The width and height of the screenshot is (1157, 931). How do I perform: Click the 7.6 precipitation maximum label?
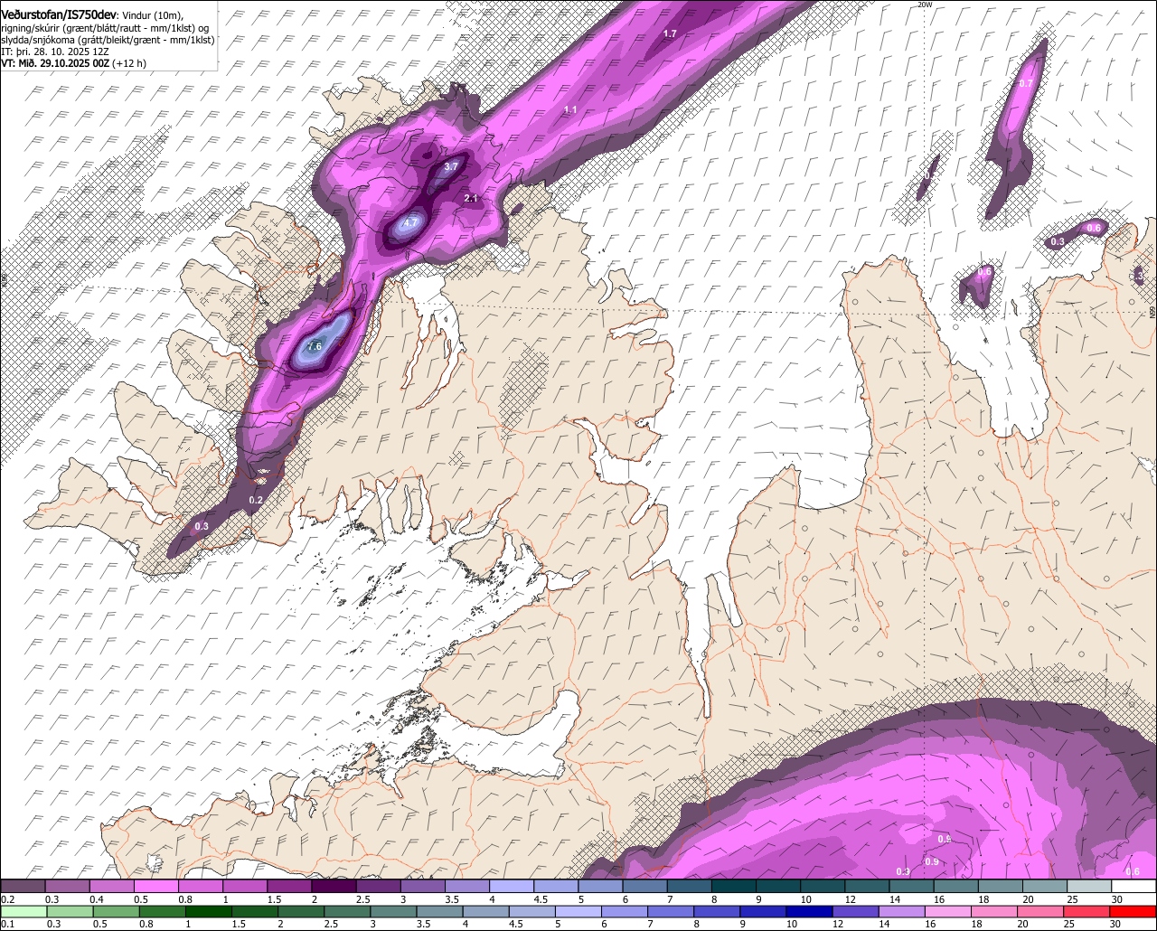[x=315, y=347]
